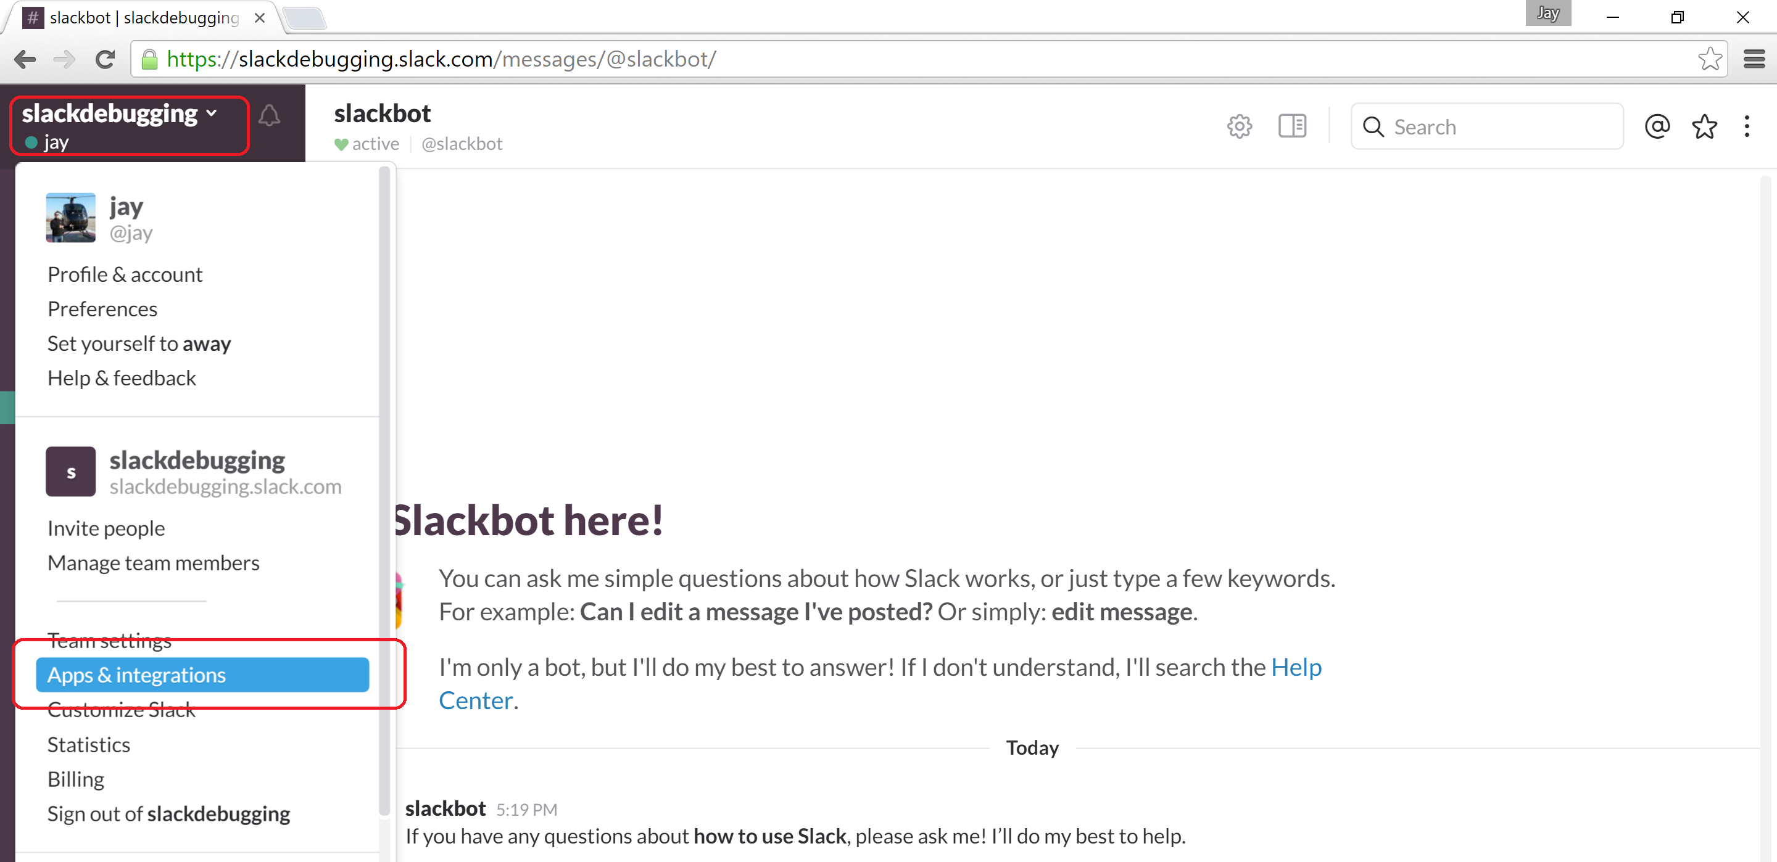The image size is (1777, 862).
Task: Open the three-dot more menu
Action: 1747,127
